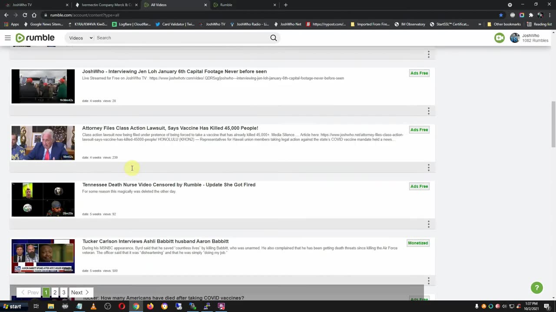This screenshot has height=312, width=556.
Task: Open Tucker Carlson Interviews Ashli Babbitt title
Action: (156, 241)
